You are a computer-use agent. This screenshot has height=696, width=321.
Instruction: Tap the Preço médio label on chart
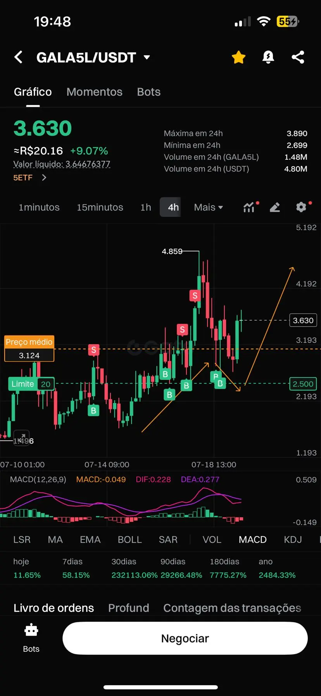(29, 342)
